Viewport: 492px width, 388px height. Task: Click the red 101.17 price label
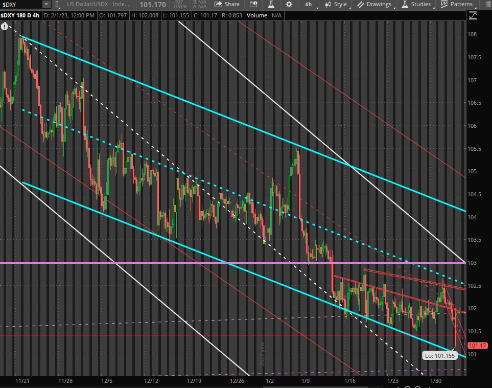(x=477, y=346)
